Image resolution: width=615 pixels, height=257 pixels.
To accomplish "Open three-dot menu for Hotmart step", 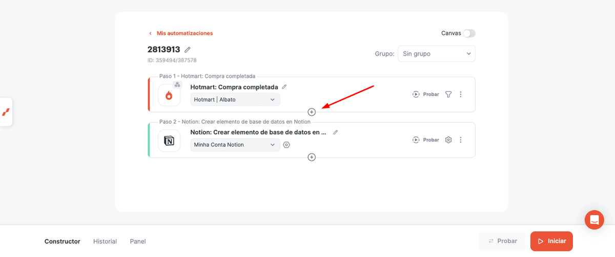I will pos(461,95).
